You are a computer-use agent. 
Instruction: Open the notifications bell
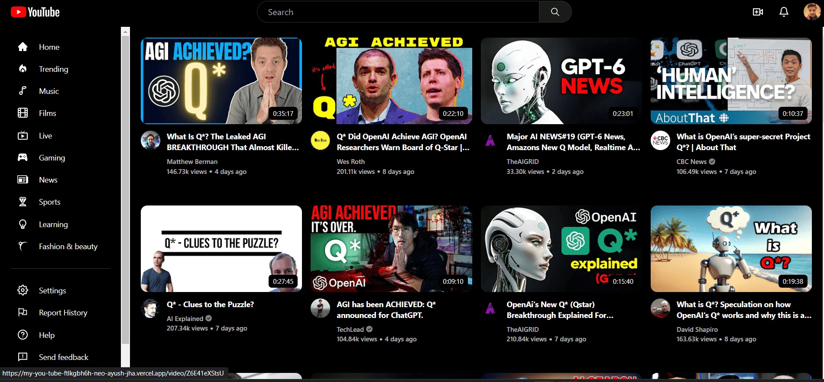coord(784,12)
